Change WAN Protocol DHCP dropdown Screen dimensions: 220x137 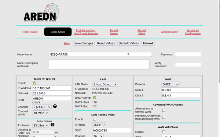170,84
